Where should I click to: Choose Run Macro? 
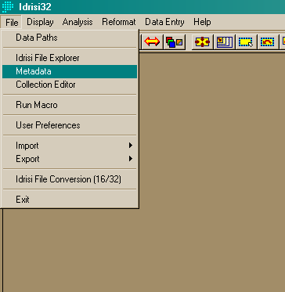pyautogui.click(x=70, y=105)
